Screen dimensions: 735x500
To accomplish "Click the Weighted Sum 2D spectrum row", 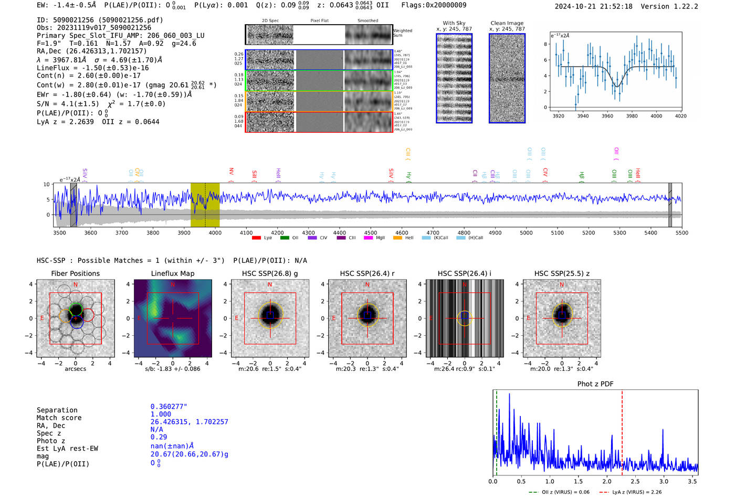I will 319,35.
